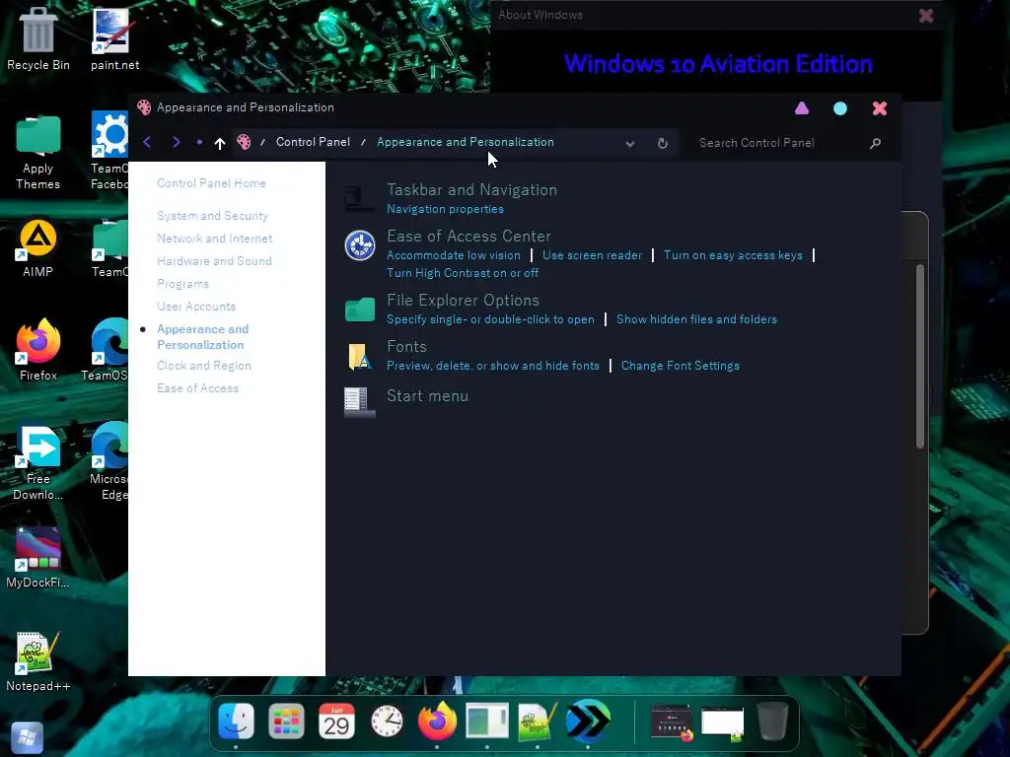Open the clock icon in the dock
1010x757 pixels.
(387, 721)
